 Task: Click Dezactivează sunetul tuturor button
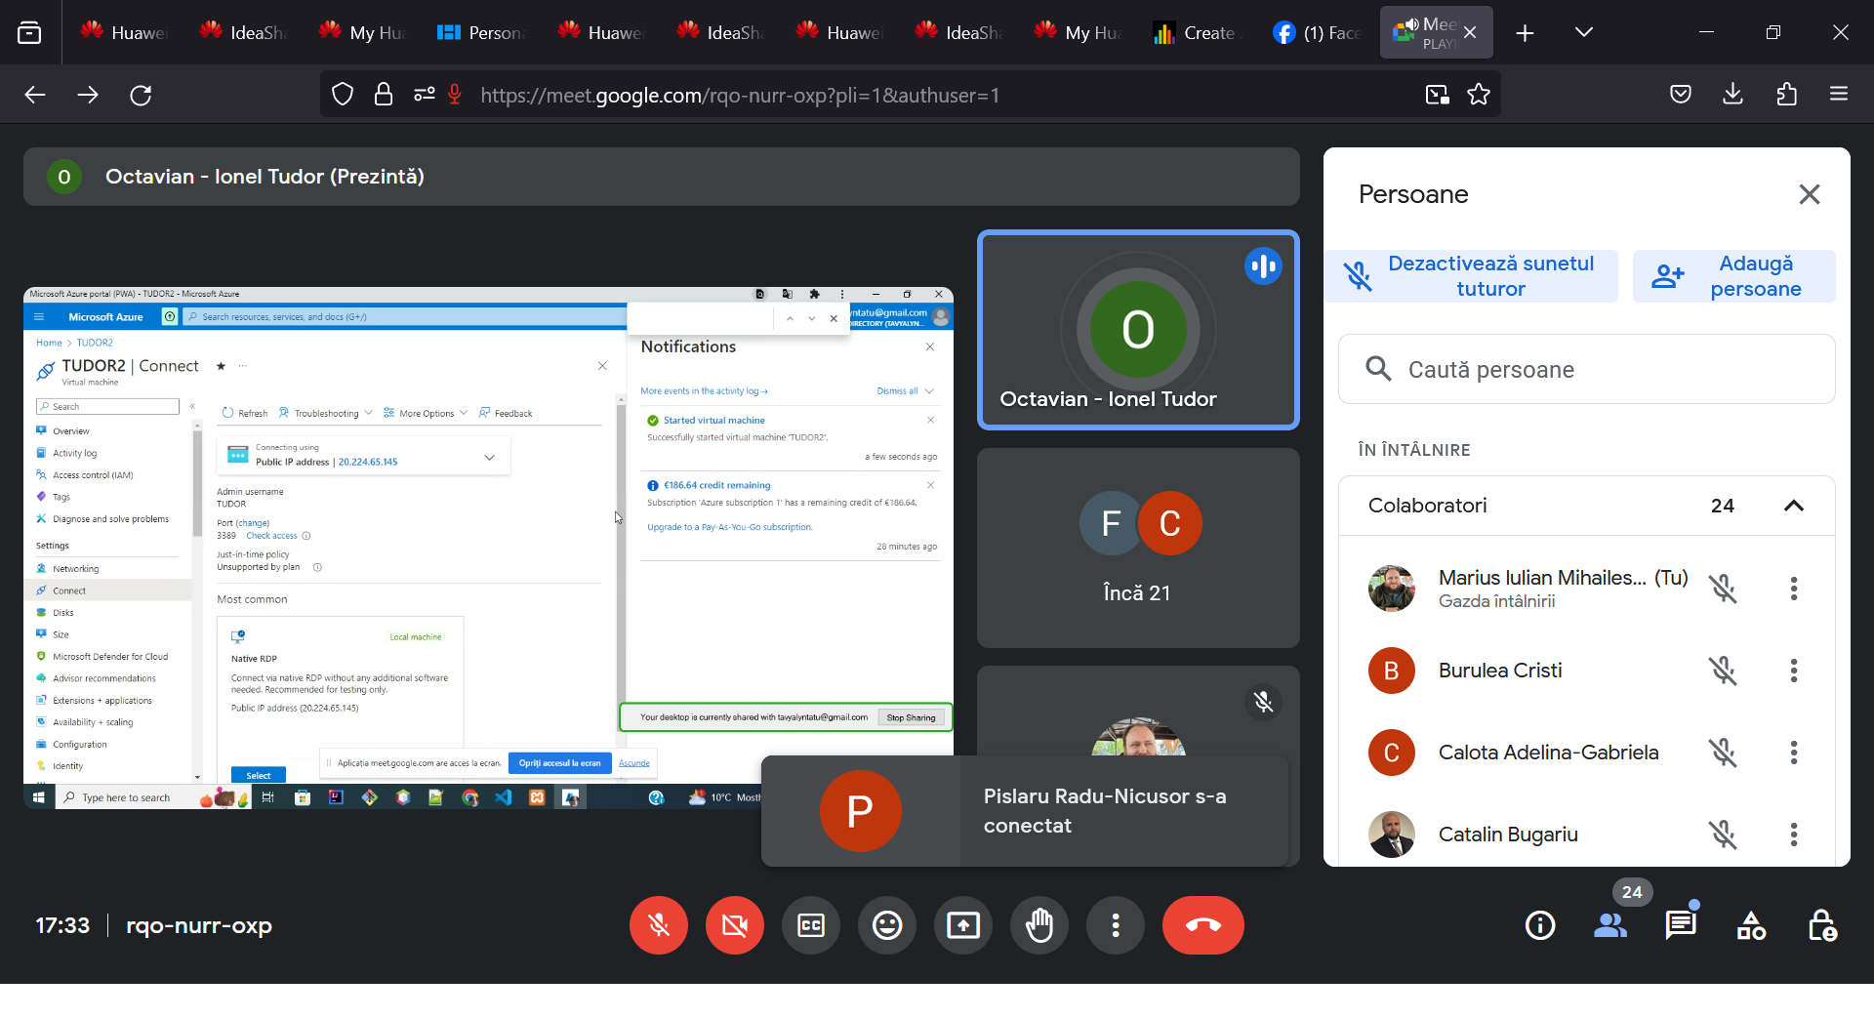(1472, 276)
